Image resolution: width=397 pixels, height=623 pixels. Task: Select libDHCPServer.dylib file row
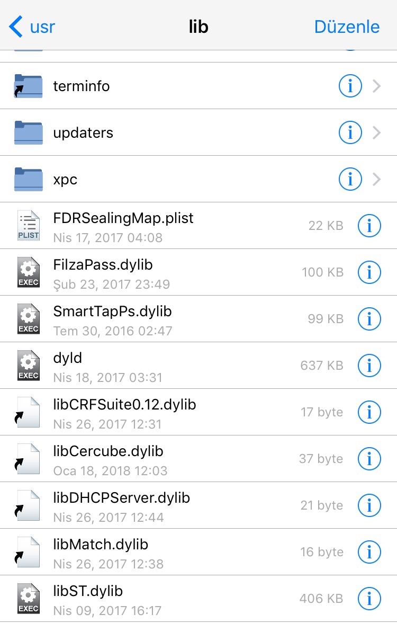tap(122, 505)
